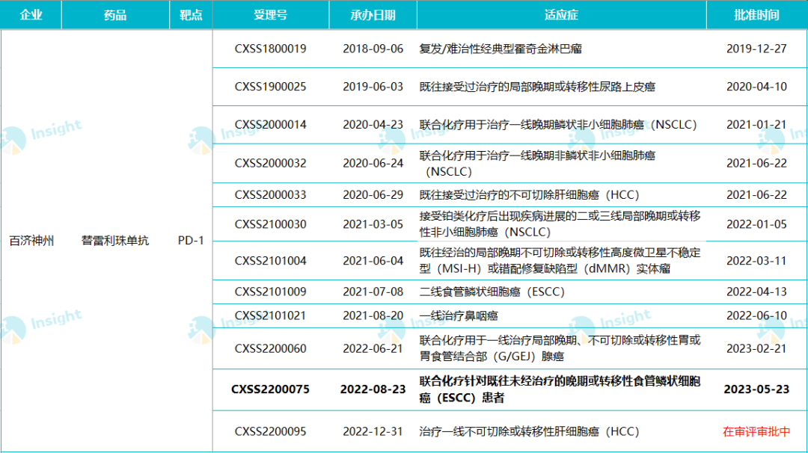Select undertaking date 2021-06-04
The image size is (808, 453).
pyautogui.click(x=373, y=261)
